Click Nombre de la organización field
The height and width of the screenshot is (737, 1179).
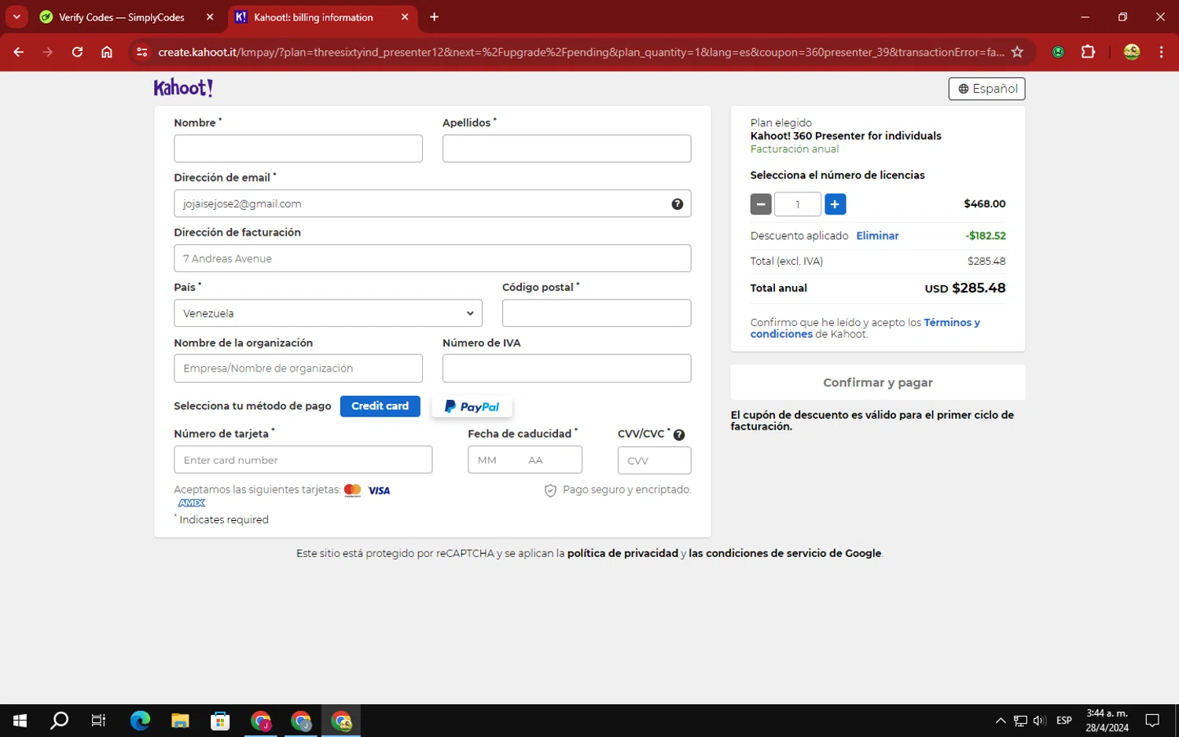(x=298, y=368)
